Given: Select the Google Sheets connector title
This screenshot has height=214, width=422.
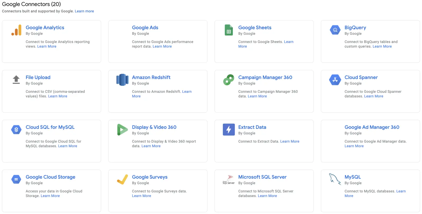Looking at the screenshot, I should coord(255,28).
